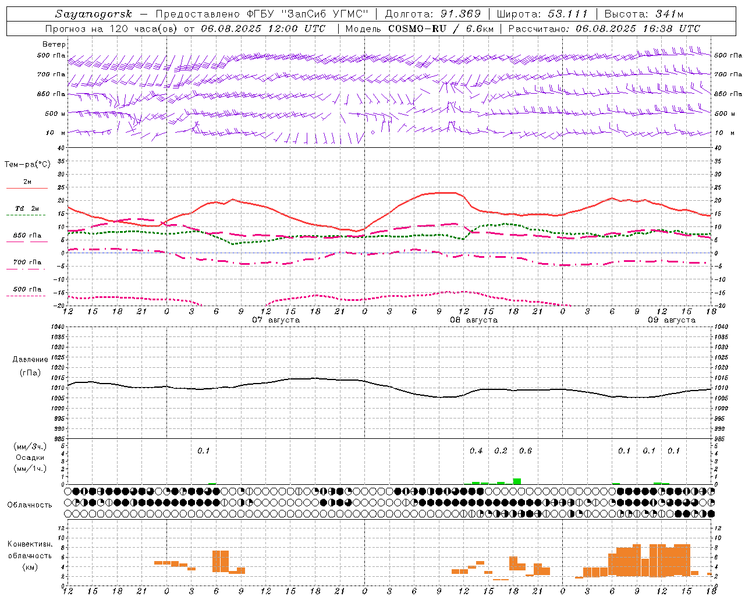The height and width of the screenshot is (596, 745).
Task: Select the 07 августа date label
Action: (x=276, y=320)
